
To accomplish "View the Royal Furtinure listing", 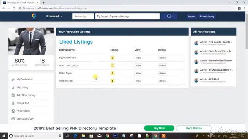I will pyautogui.click(x=138, y=58).
